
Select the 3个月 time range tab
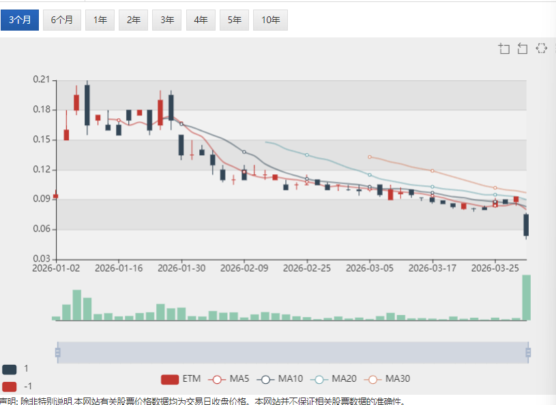(x=20, y=20)
